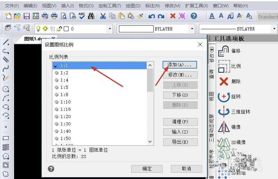Open the Standard text style dropdown

pyautogui.click(x=267, y=17)
